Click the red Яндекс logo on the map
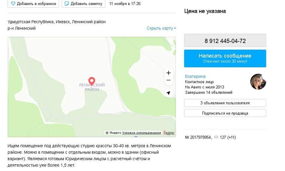Screen dimensions: 285x171 click(x=169, y=133)
